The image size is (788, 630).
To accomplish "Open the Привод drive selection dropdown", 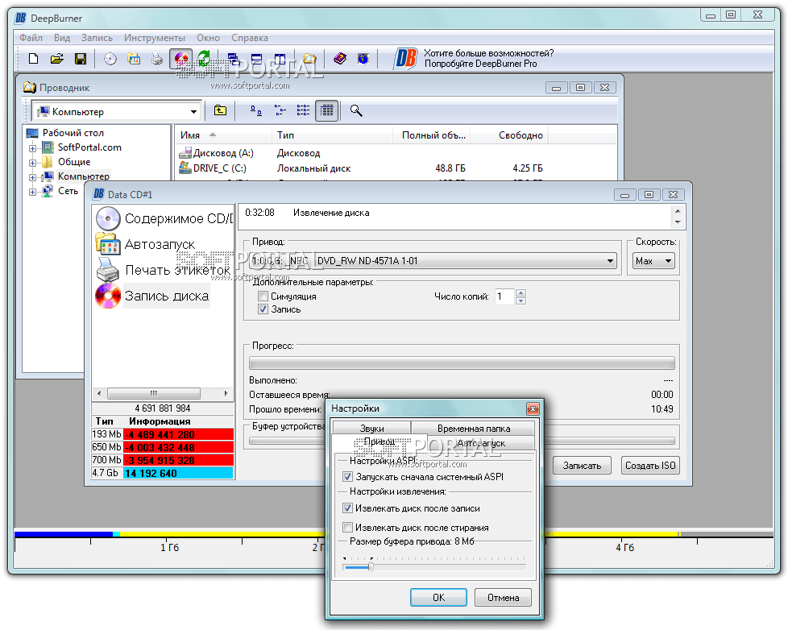I will pyautogui.click(x=610, y=261).
